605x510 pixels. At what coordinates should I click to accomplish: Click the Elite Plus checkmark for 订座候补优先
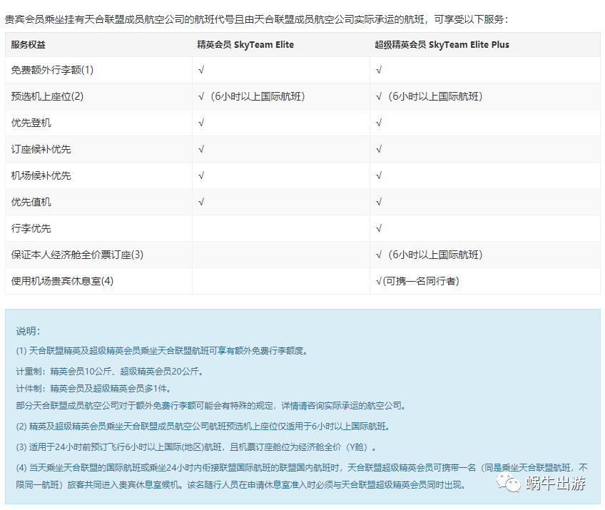click(x=379, y=149)
